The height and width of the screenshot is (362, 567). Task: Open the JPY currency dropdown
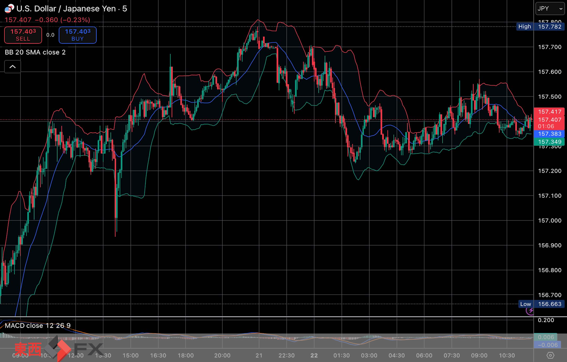(x=550, y=9)
